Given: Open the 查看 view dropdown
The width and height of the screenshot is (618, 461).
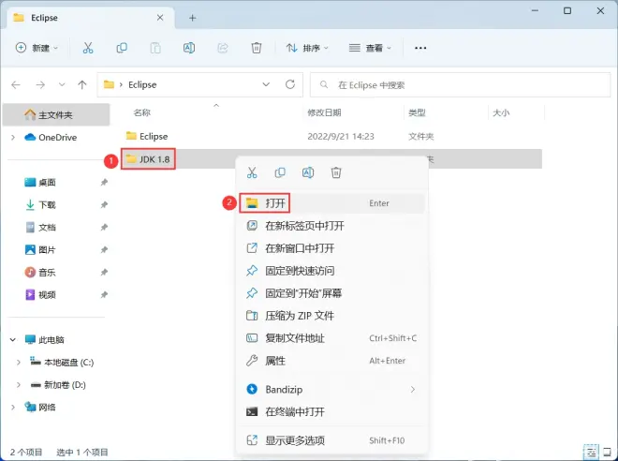Looking at the screenshot, I should [x=370, y=48].
